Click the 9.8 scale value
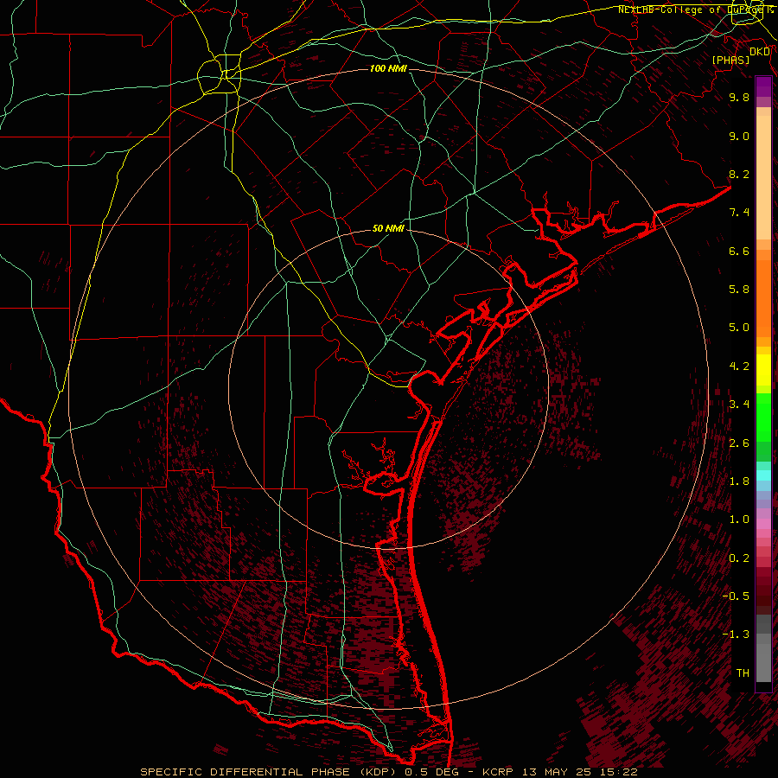This screenshot has height=778, width=778. [739, 97]
